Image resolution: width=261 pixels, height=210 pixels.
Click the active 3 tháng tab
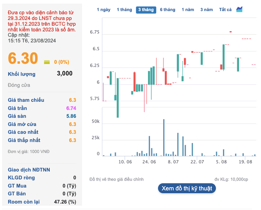point(146,9)
